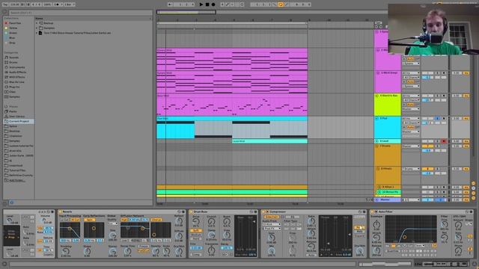Click the Drum Buss save preset icon
This screenshot has width=479, height=269.
coord(255,211)
